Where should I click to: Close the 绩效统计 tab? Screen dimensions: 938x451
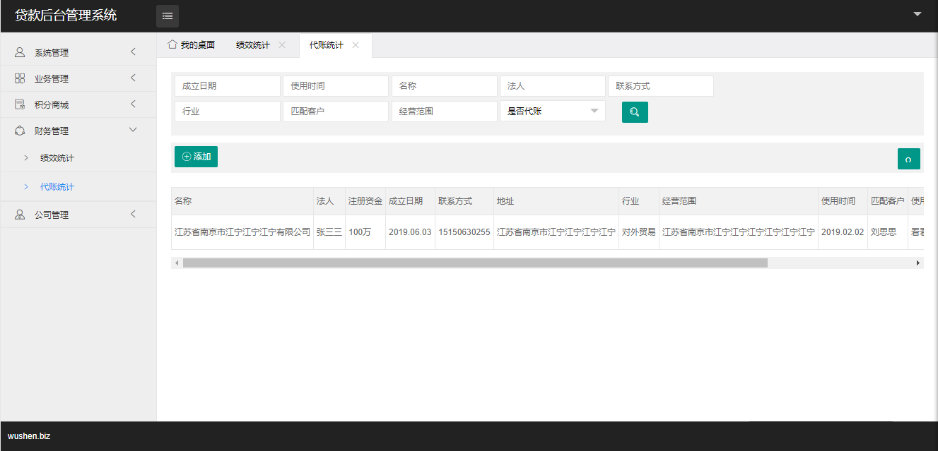point(282,45)
